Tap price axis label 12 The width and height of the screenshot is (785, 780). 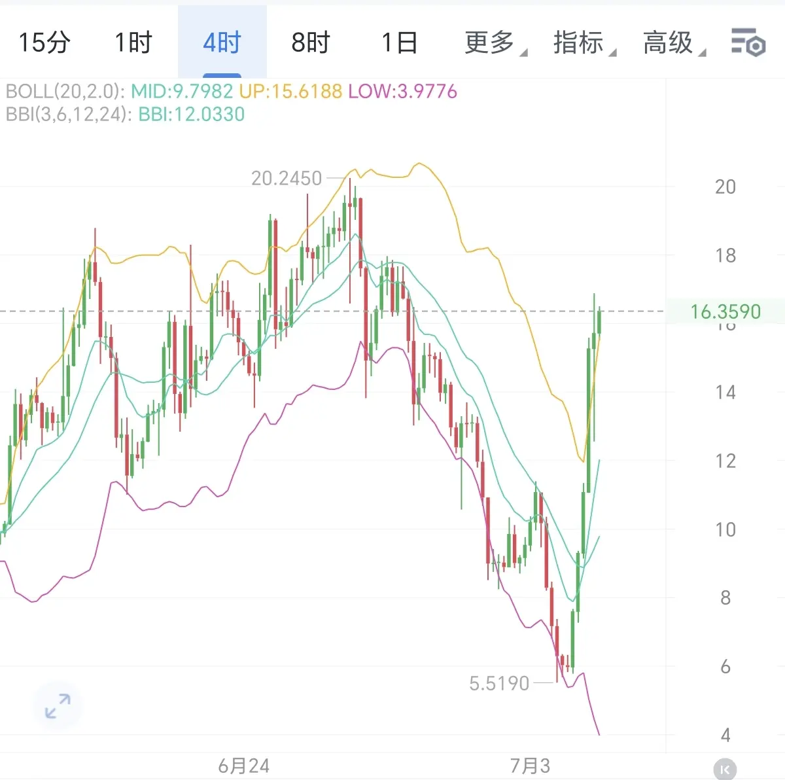725,461
